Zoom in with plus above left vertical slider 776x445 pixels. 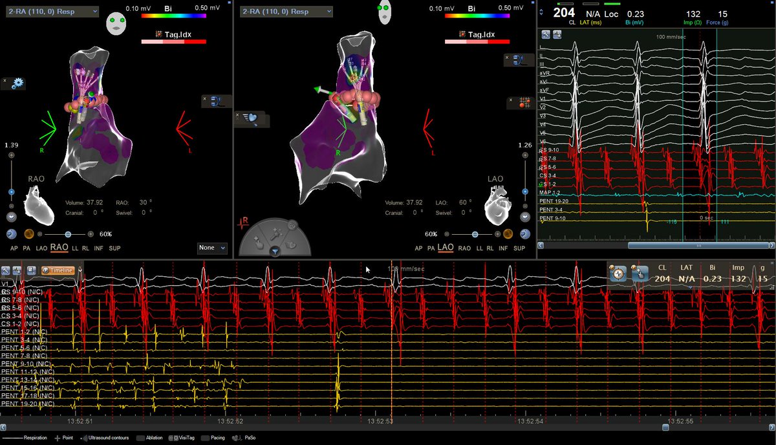(x=11, y=156)
